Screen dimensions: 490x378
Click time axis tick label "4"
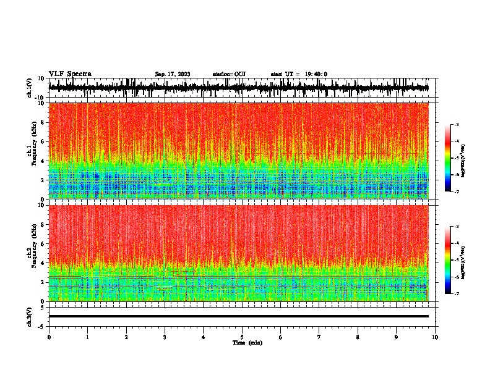coord(204,337)
